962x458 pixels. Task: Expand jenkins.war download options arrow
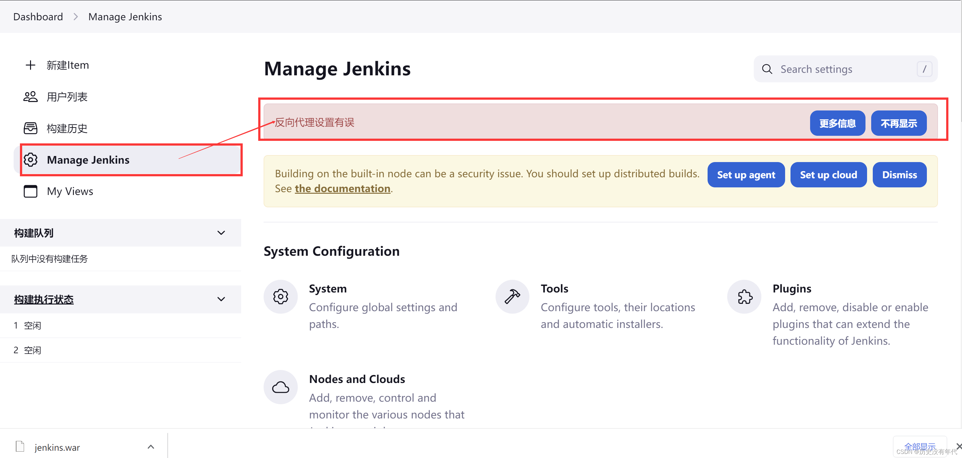pos(151,447)
